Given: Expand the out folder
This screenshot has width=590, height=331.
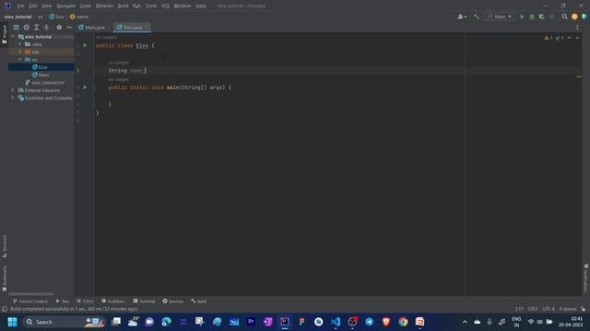Looking at the screenshot, I should [x=20, y=51].
